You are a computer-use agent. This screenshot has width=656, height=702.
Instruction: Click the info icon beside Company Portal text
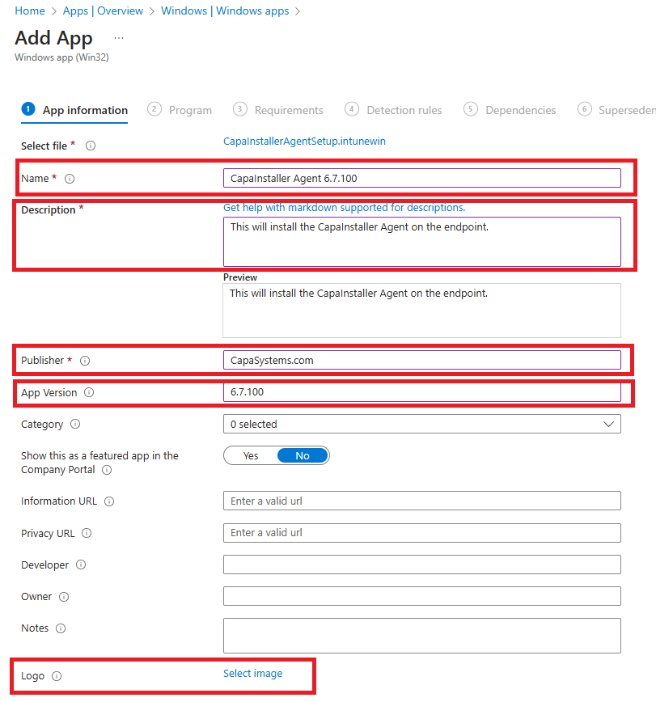[x=107, y=470]
